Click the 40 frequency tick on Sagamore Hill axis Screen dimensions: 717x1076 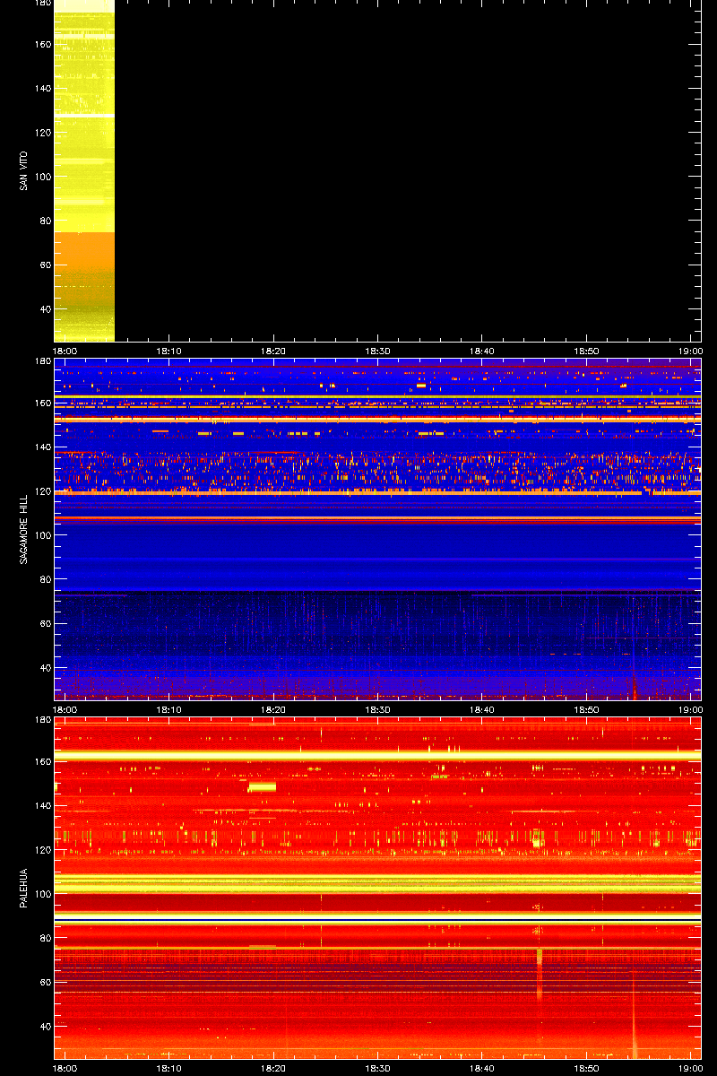tap(45, 667)
